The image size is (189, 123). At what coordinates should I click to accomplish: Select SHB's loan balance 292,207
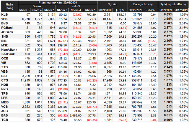(x=137, y=36)
